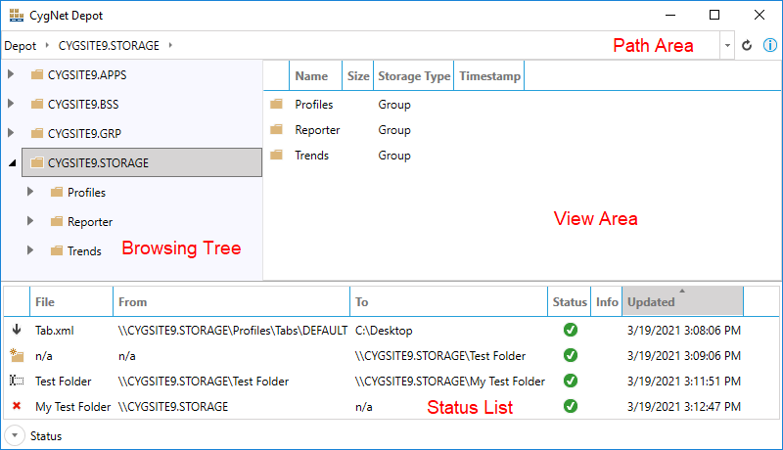Screen dimensions: 783x450
Task: Click green check for 3:12:47 PM row
Action: [571, 406]
